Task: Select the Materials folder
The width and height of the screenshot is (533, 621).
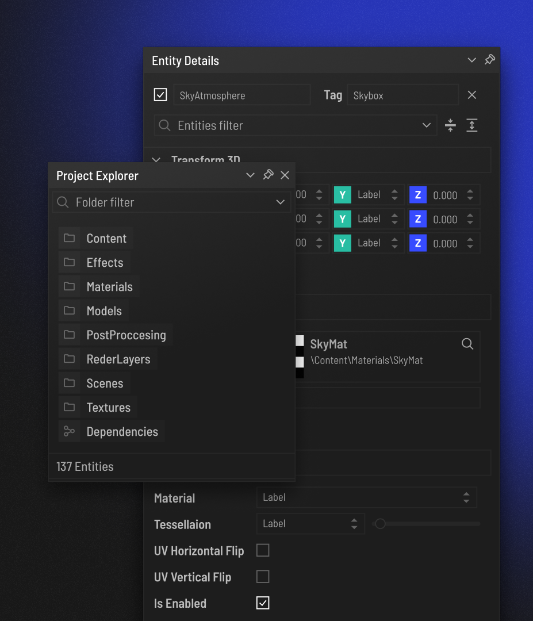Action: [x=99, y=286]
